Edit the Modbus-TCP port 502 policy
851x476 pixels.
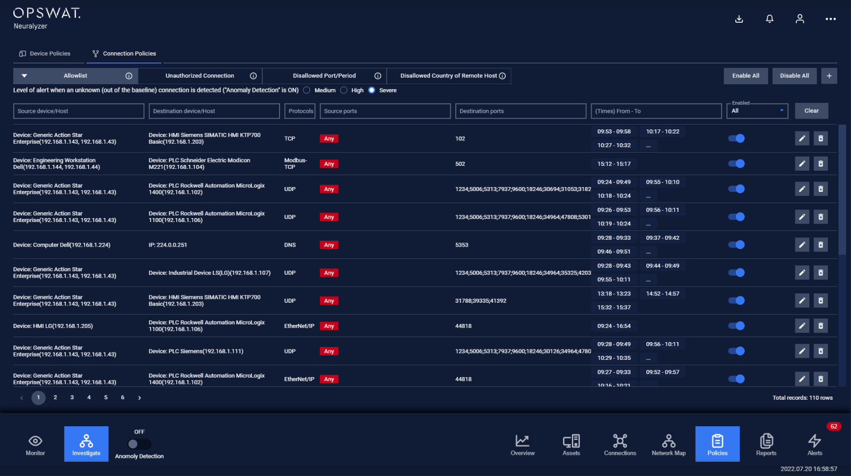(x=802, y=163)
